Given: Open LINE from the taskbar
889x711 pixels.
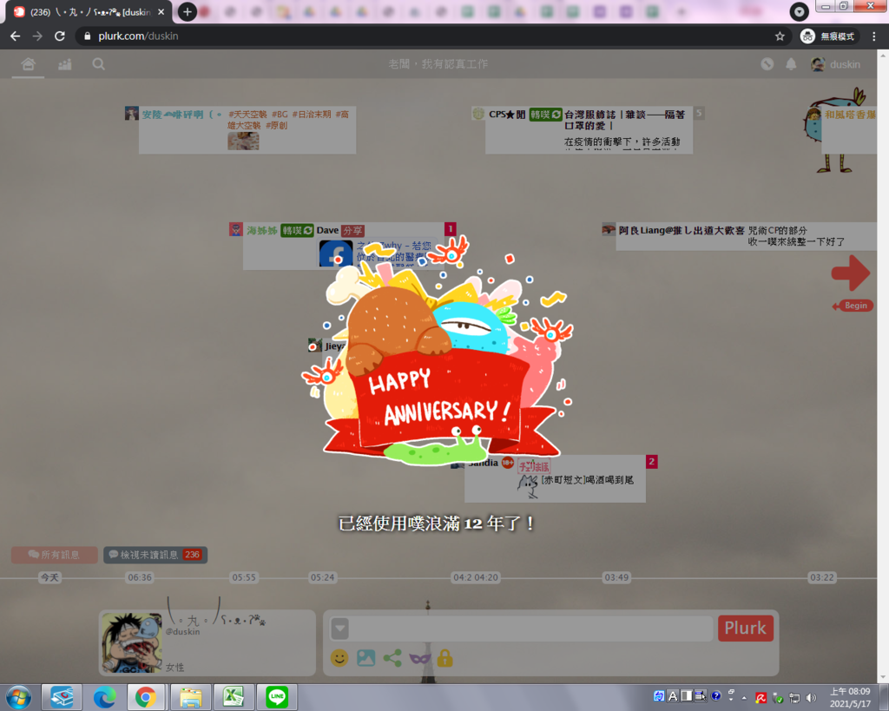Looking at the screenshot, I should (x=277, y=697).
